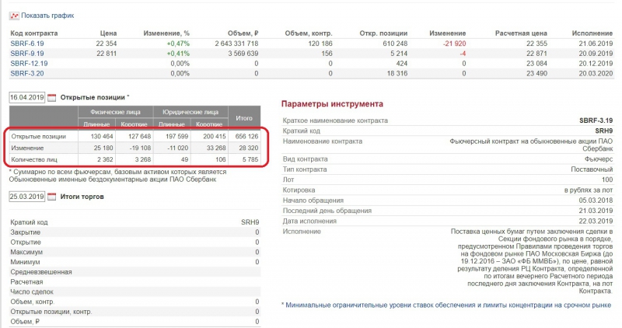Select legal entities short value 200 415

(215, 137)
